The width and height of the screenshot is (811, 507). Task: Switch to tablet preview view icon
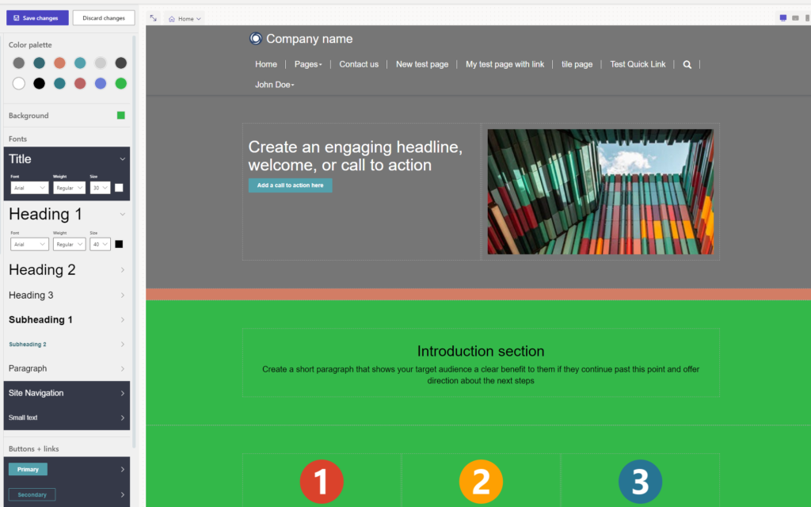point(795,18)
